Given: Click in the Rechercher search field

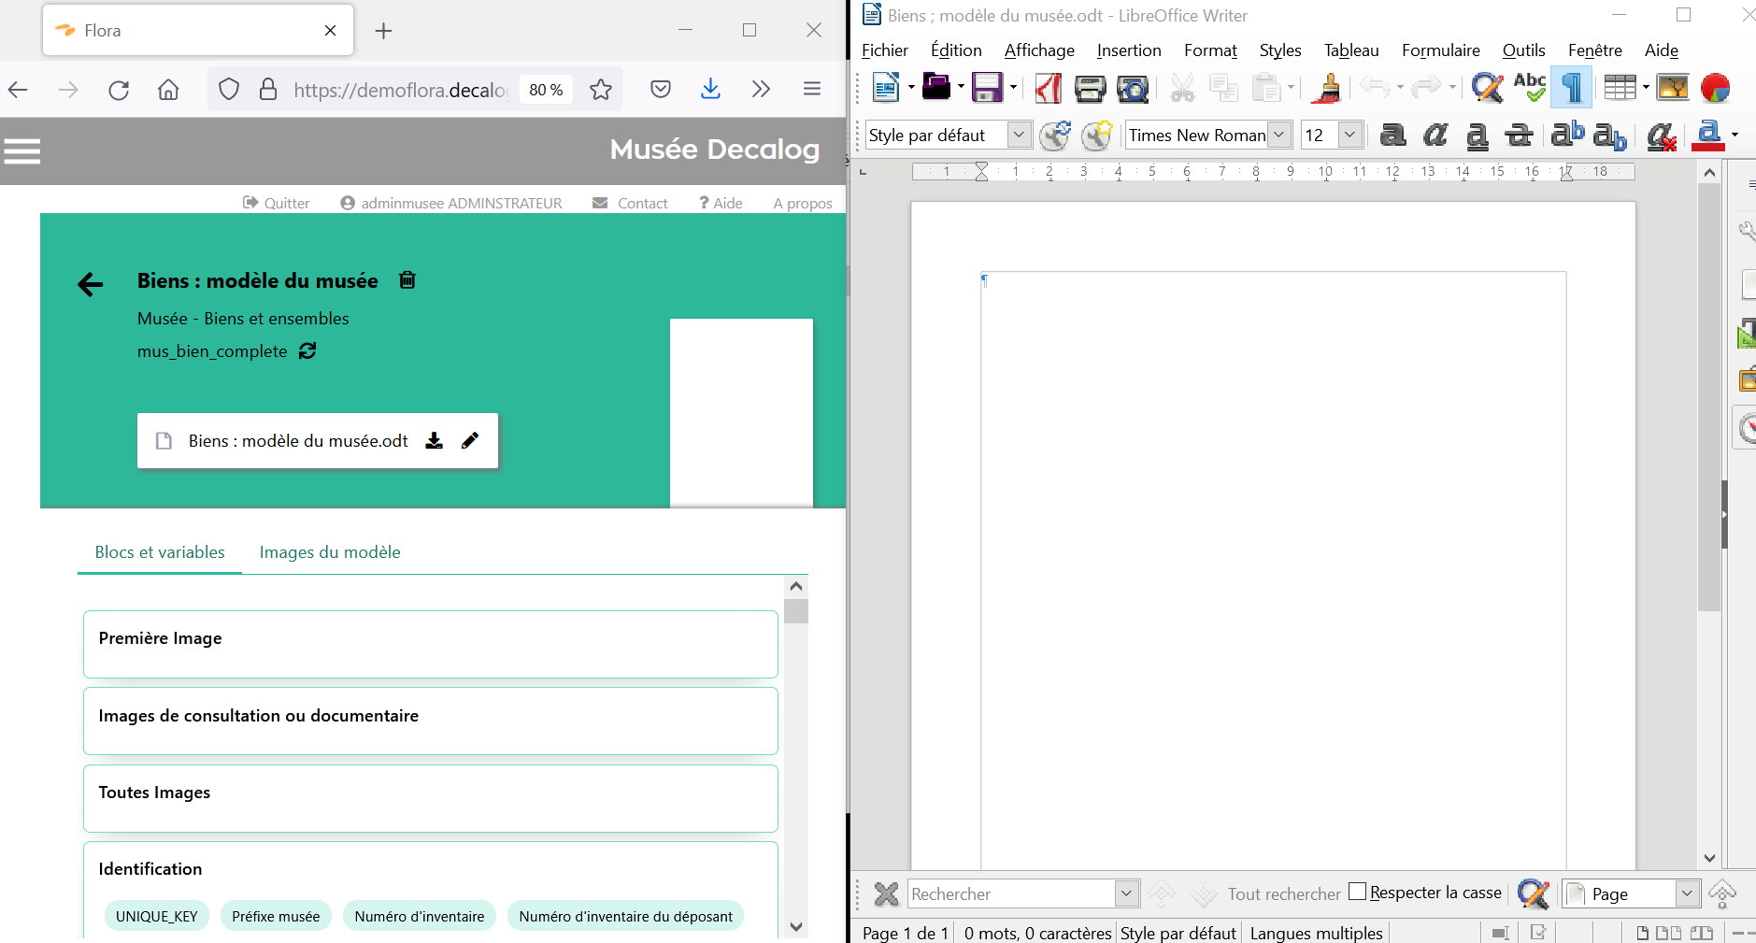Looking at the screenshot, I should pyautogui.click(x=1012, y=893).
